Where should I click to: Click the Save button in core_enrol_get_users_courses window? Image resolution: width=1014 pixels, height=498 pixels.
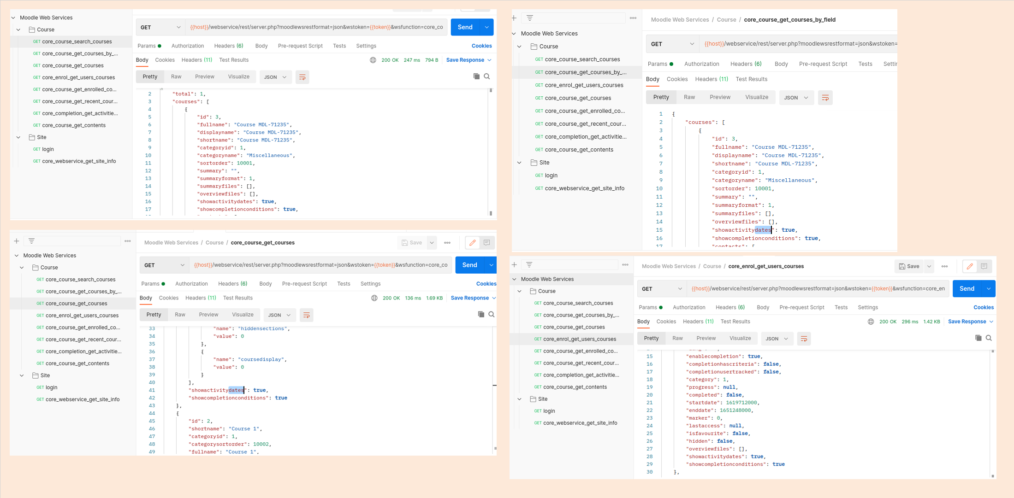pyautogui.click(x=909, y=266)
